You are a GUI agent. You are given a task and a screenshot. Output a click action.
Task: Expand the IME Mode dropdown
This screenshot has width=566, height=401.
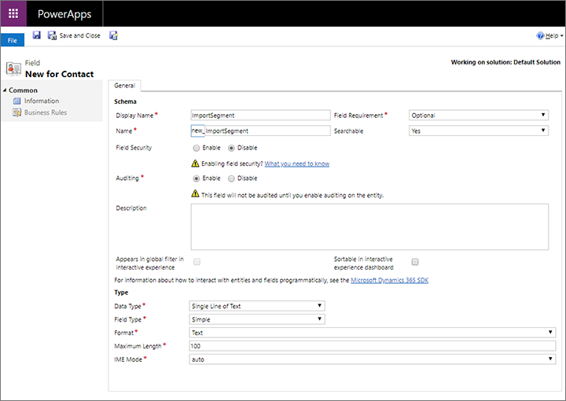[x=373, y=359]
